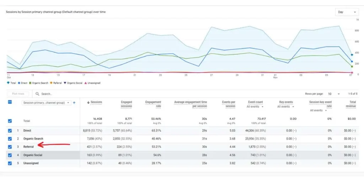Click the Organic Social legend triangle icon

coord(65,83)
